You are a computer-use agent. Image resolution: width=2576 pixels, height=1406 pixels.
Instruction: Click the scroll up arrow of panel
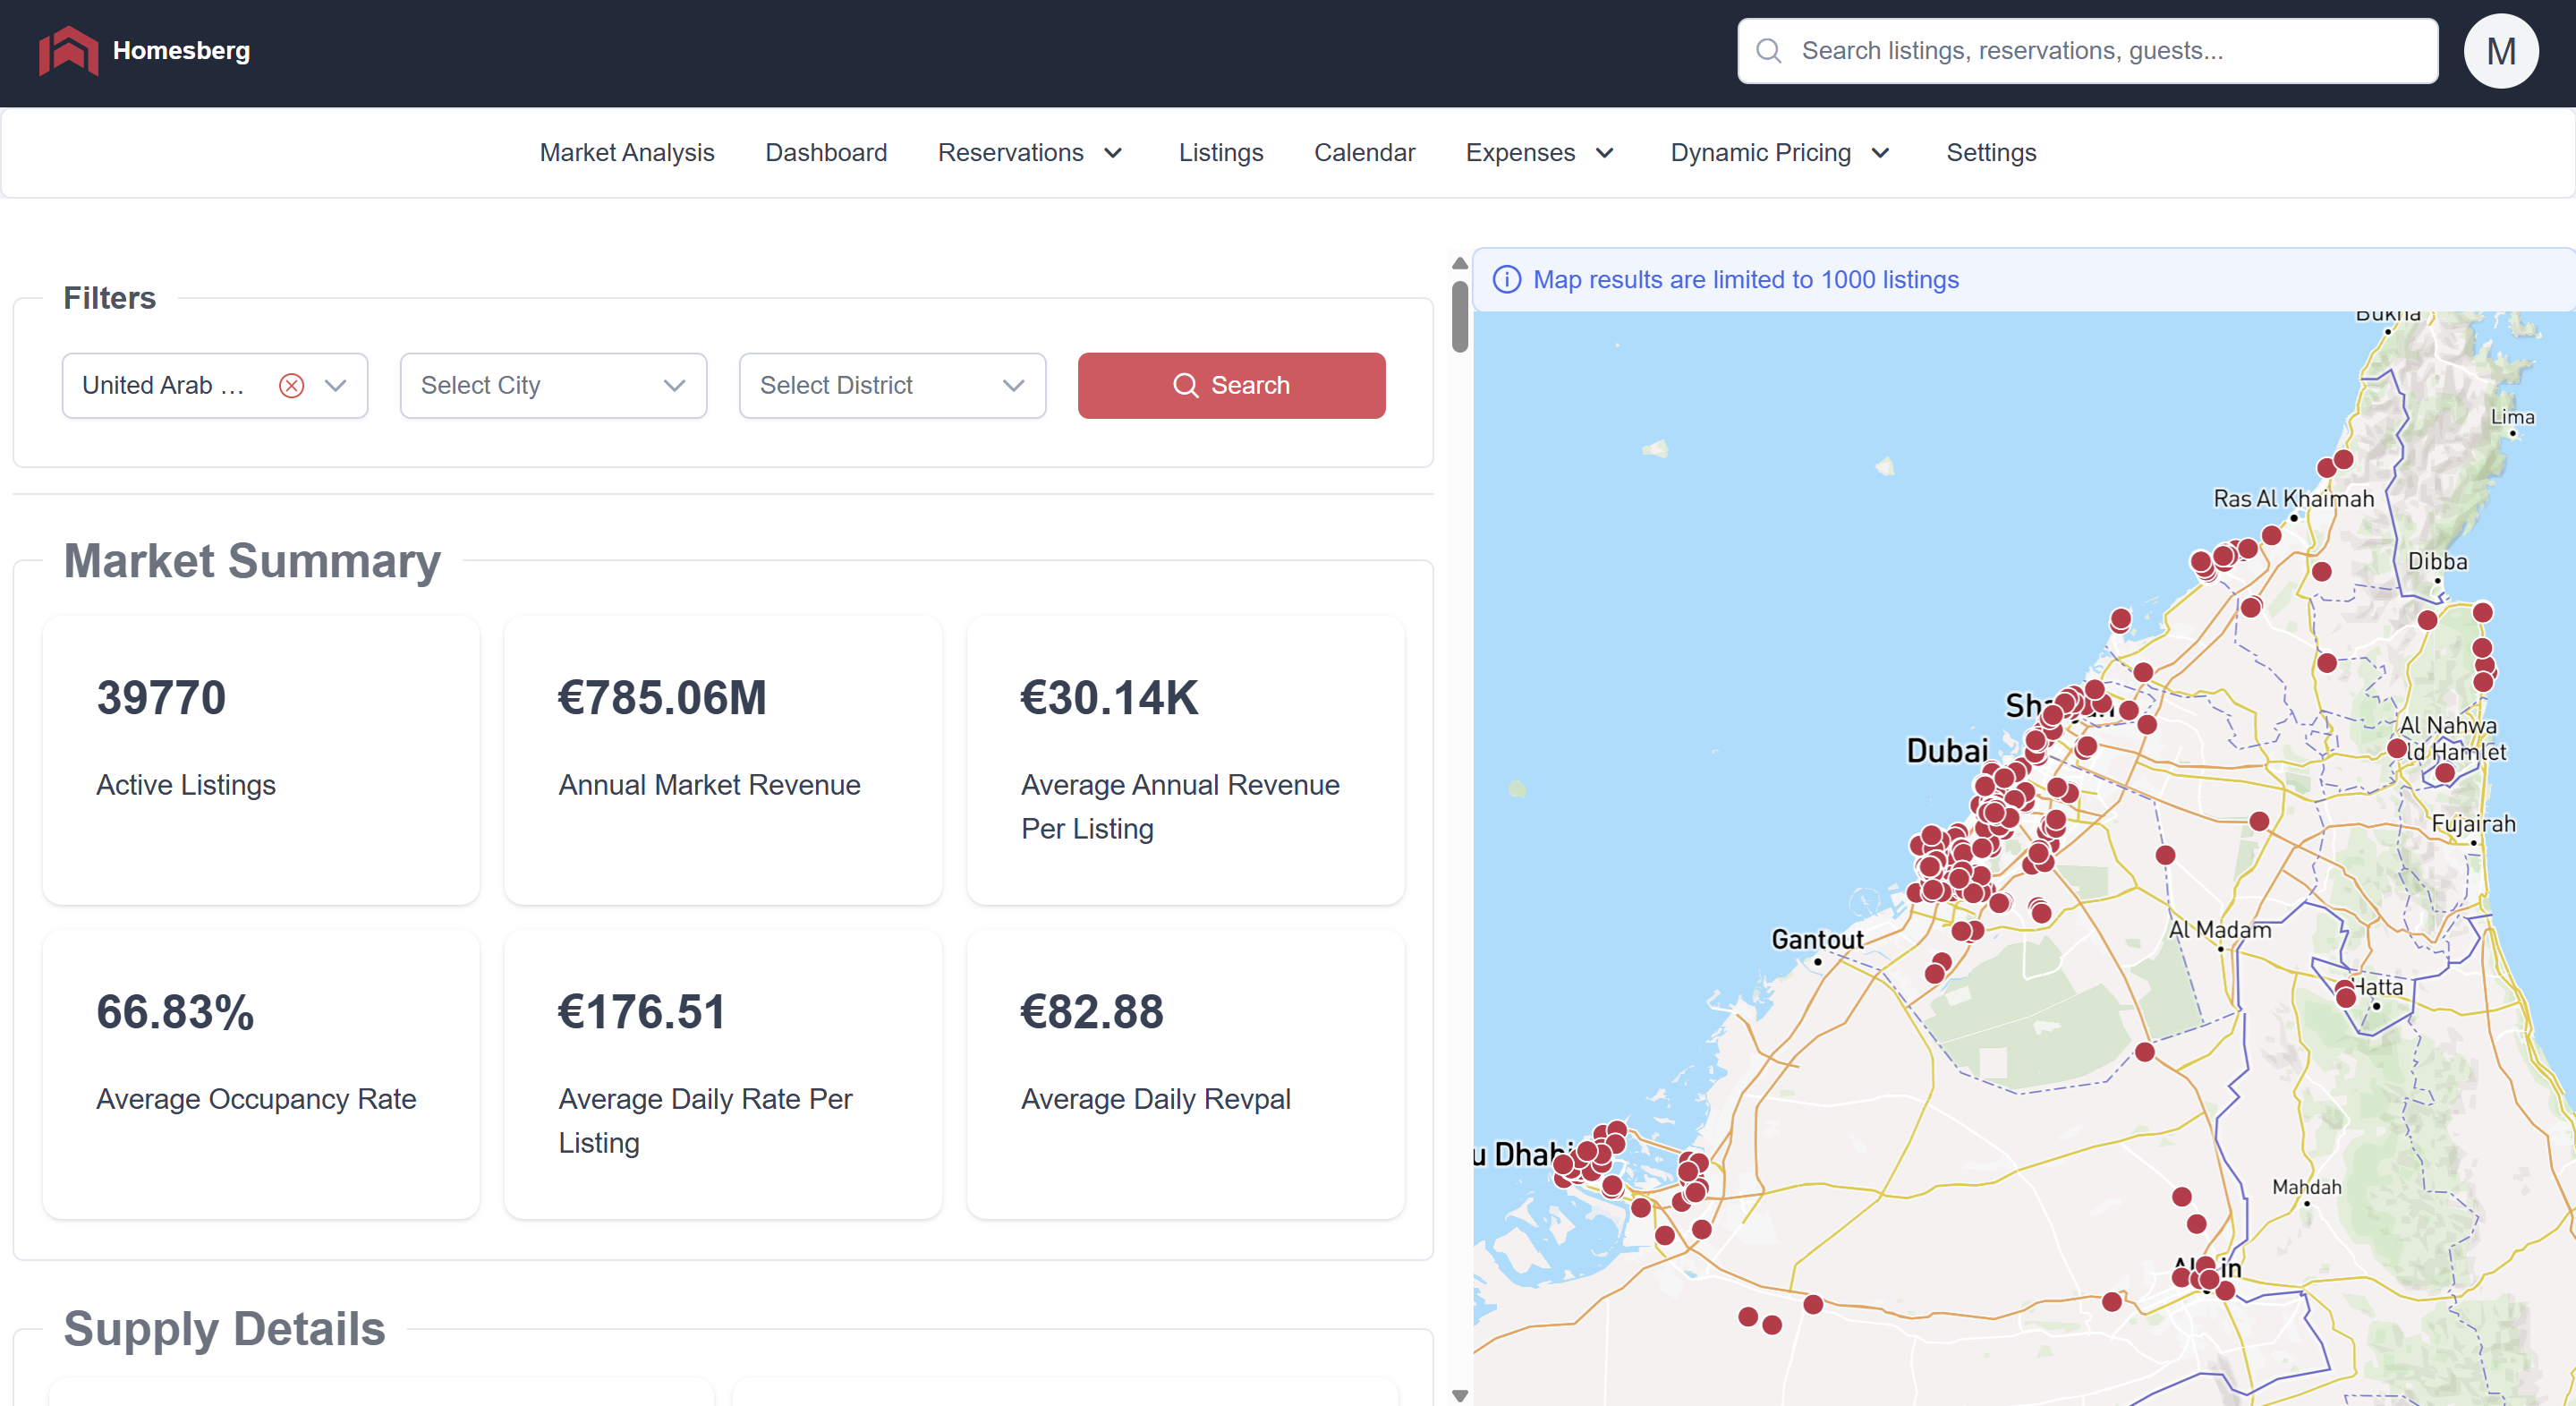click(x=1460, y=263)
